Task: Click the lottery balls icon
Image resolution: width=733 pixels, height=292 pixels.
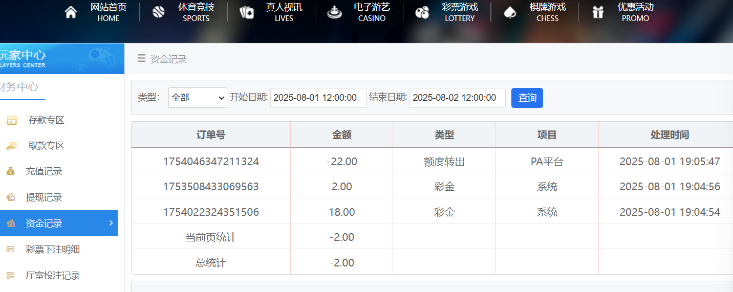Action: (x=422, y=12)
